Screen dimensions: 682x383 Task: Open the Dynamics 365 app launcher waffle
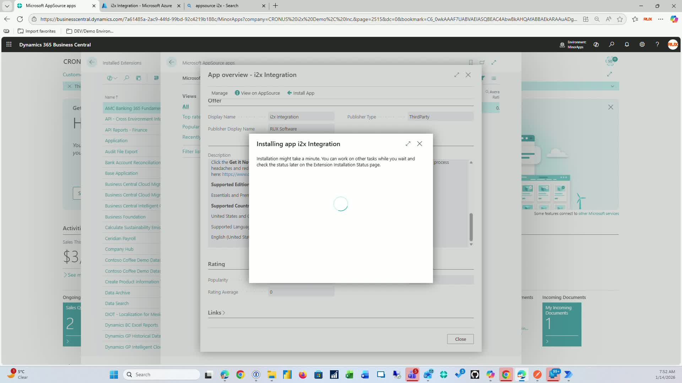(x=9, y=45)
